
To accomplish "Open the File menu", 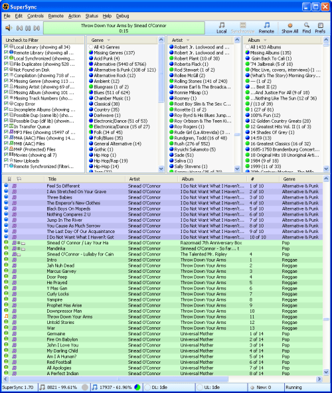I will [x=7, y=16].
